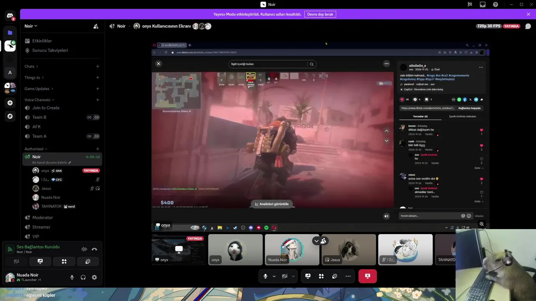Open Sunucu Takviyeleri server boosts
This screenshot has height=301, width=536.
62,50
